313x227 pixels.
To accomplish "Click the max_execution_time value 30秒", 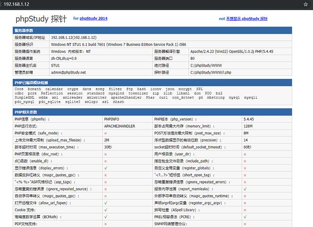I will pyautogui.click(x=108, y=147).
